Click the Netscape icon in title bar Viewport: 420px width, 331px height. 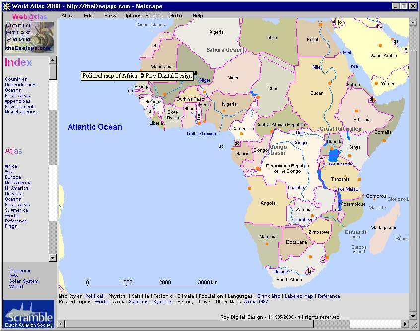[x=7, y=6]
